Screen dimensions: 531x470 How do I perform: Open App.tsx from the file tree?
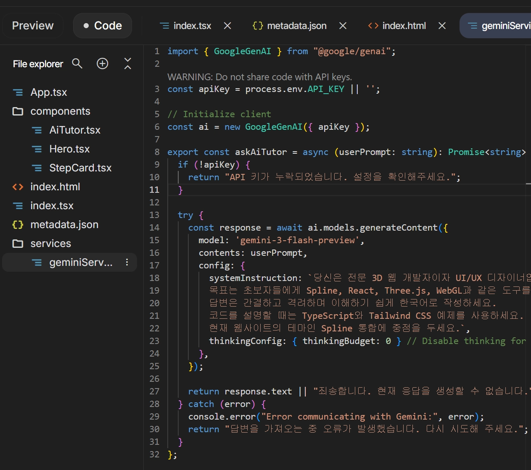tap(49, 92)
